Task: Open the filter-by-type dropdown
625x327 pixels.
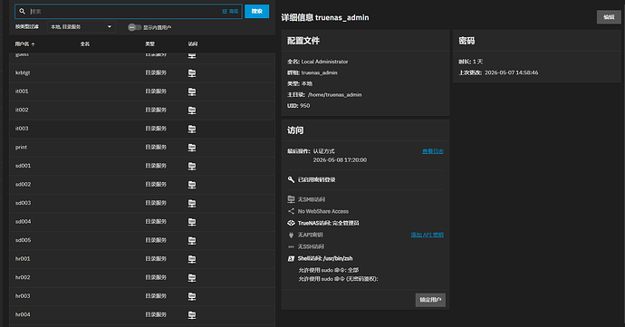Action: (x=82, y=26)
